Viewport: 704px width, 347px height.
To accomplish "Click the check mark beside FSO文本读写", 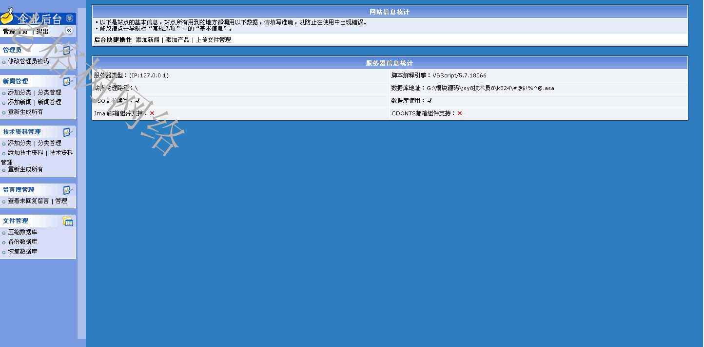I will click(x=137, y=101).
